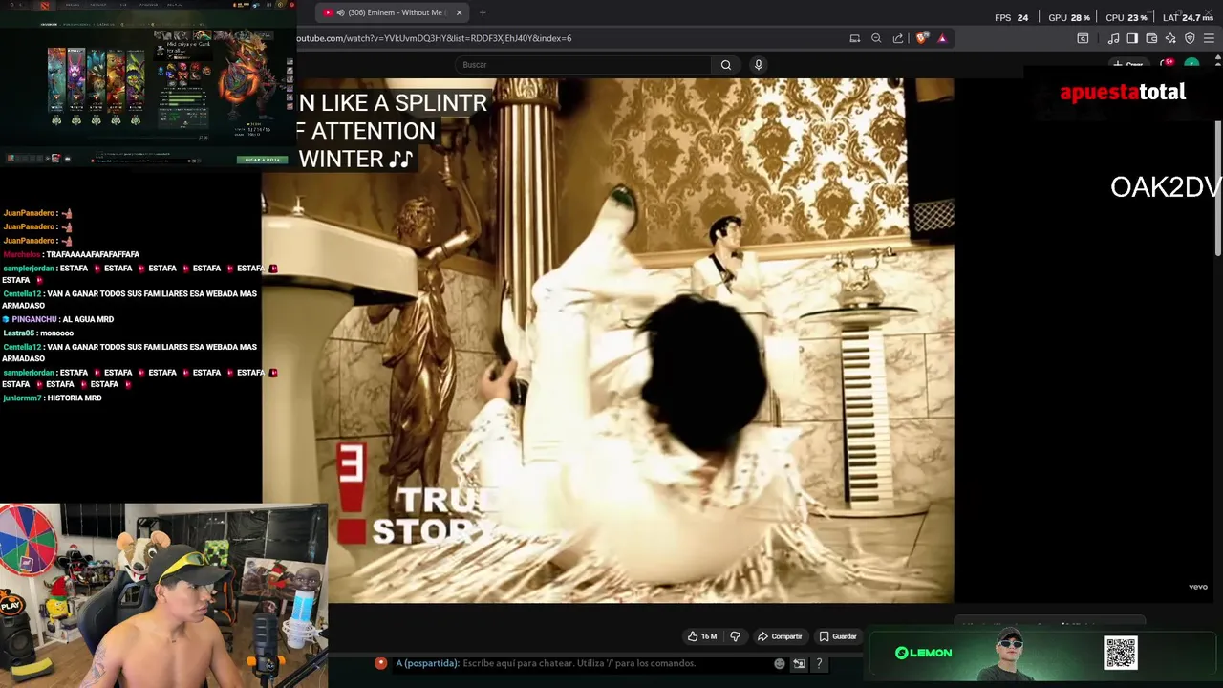Screen dimensions: 1223x688
Task: Open the Leo AI sparkle icon
Action: 1170,38
